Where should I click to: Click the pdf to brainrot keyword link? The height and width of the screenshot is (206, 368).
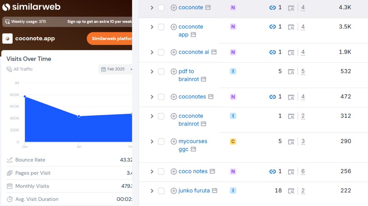click(x=189, y=75)
